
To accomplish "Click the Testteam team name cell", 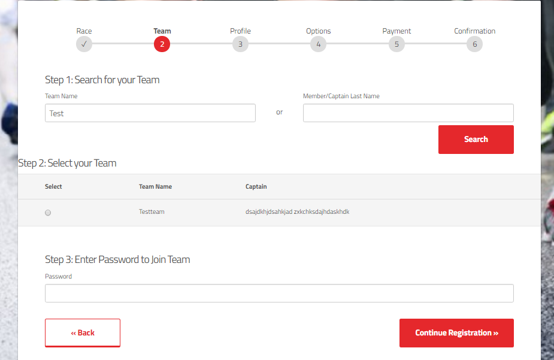I will (x=152, y=211).
